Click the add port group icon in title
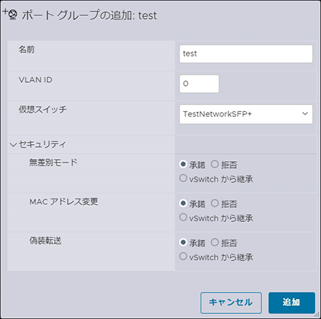The image size is (321, 319). point(10,14)
